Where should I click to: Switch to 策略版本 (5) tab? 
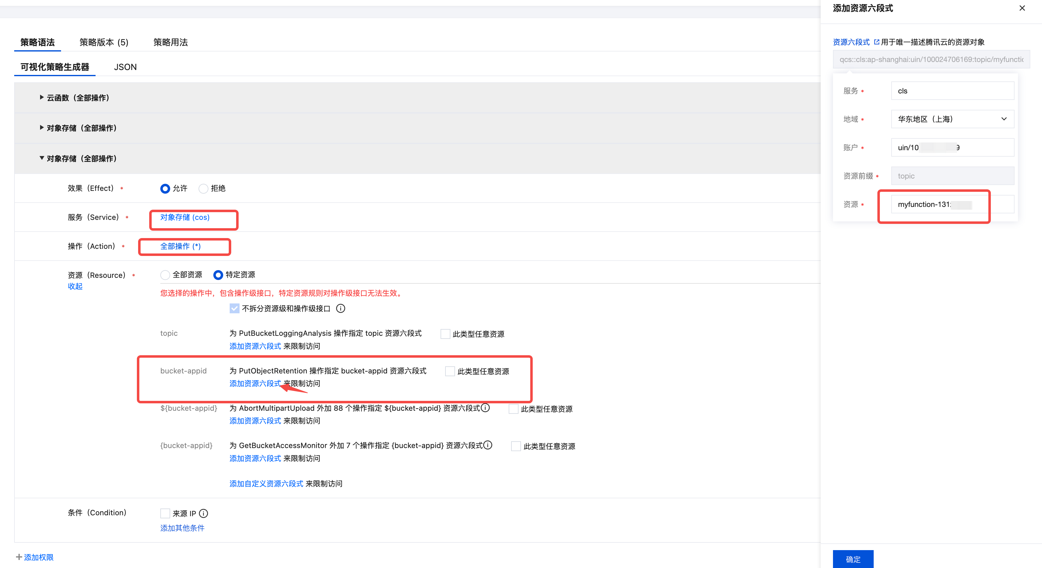tap(104, 43)
